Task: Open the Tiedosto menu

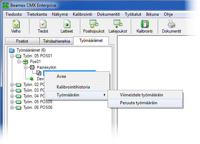Action: click(14, 14)
